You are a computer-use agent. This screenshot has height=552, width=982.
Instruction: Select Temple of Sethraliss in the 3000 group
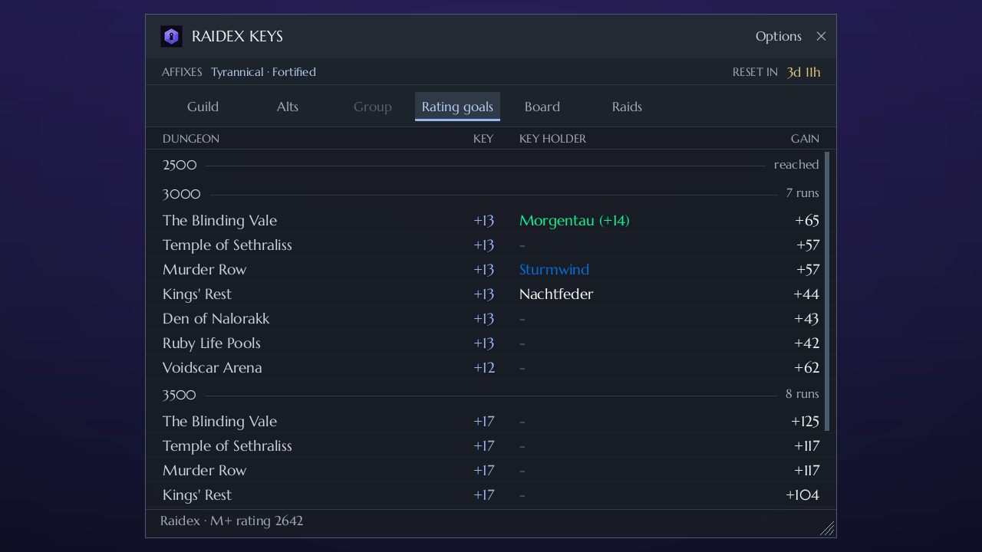coord(491,245)
